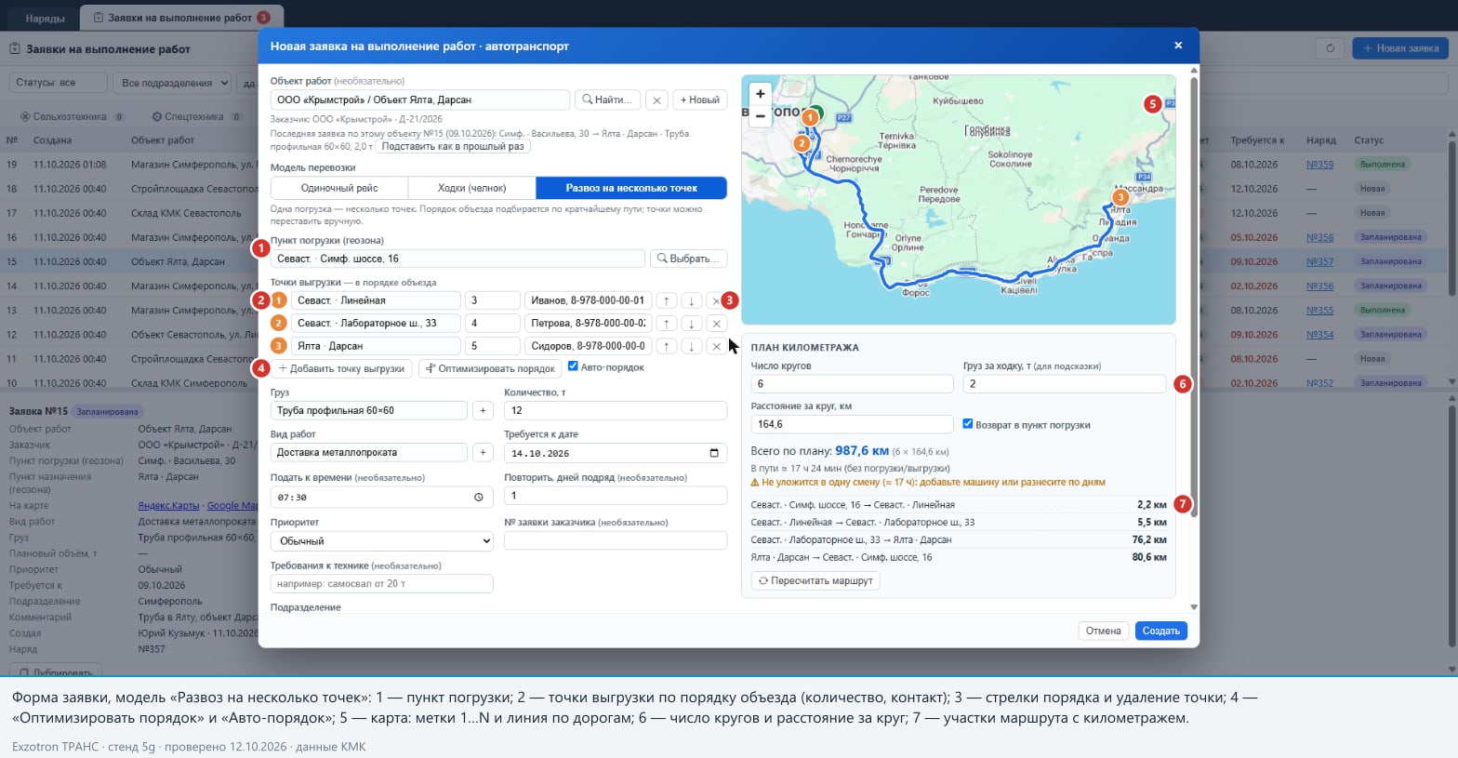The height and width of the screenshot is (758, 1458).
Task: Click Подставить как в прошлый раз
Action: click(453, 146)
